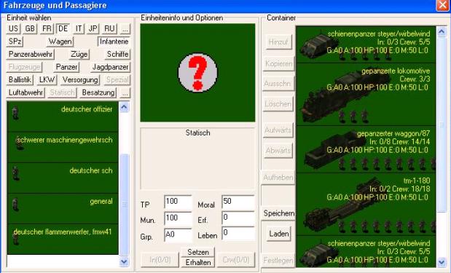The height and width of the screenshot is (273, 451).
Task: Select the general soldier icon
Action: click(15, 205)
